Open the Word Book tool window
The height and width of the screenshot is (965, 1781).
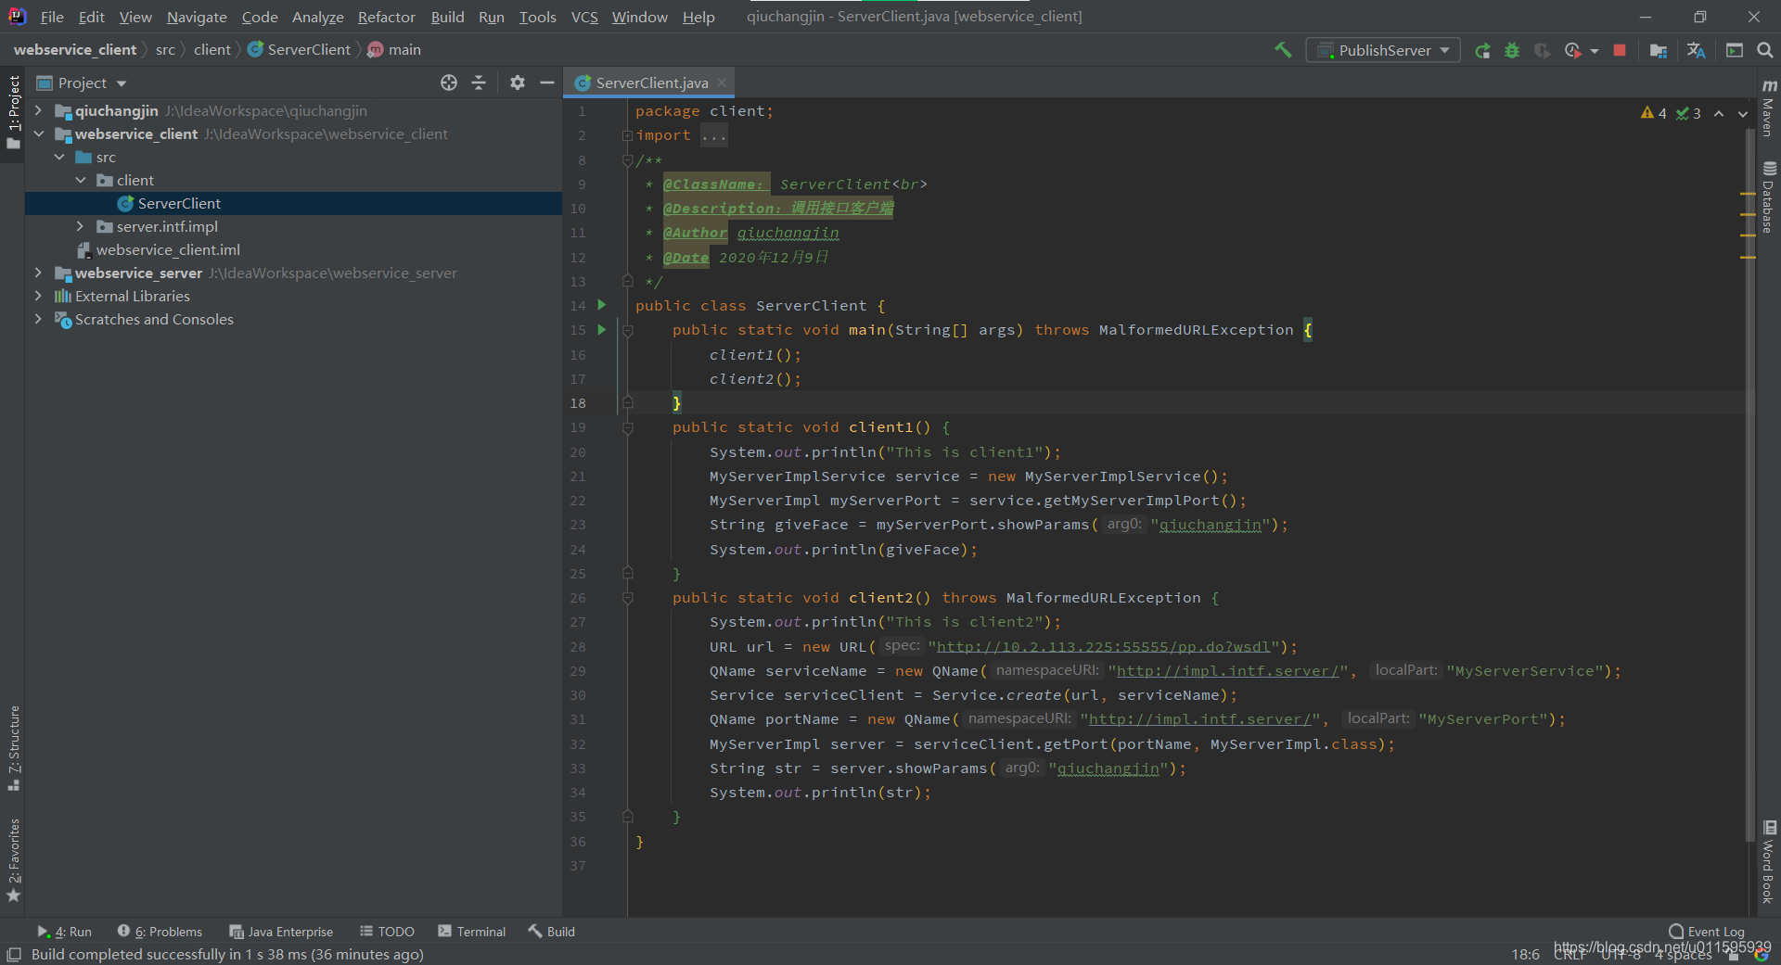click(1769, 862)
